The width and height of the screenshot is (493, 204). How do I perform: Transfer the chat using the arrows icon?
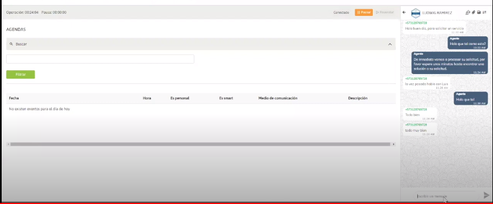click(485, 13)
